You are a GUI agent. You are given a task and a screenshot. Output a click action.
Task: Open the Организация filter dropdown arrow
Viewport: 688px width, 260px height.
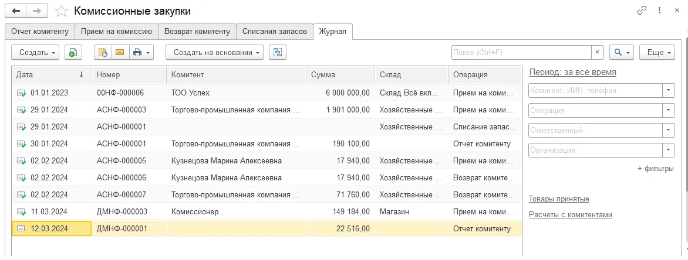pos(668,150)
